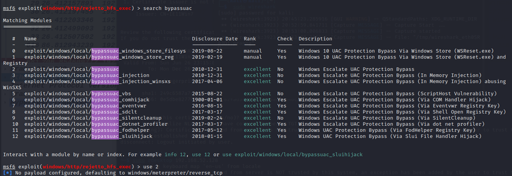The image size is (512, 176).
Task: Click the 'msf6' prompt on the last command line
Action: click(9, 167)
